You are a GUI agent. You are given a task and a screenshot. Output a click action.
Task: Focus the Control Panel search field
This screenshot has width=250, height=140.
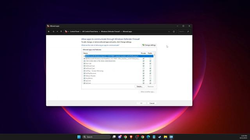click(x=184, y=31)
